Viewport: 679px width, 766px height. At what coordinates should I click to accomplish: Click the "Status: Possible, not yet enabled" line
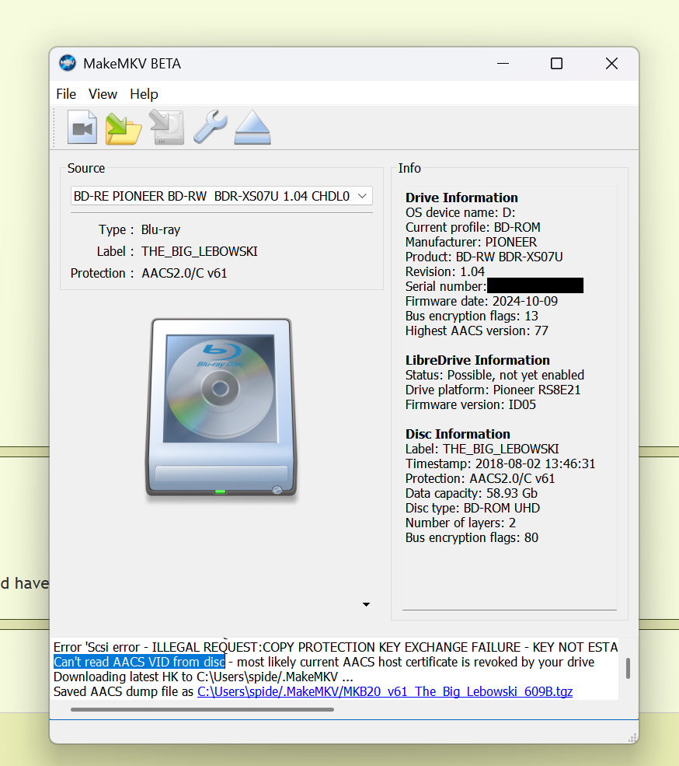click(494, 375)
